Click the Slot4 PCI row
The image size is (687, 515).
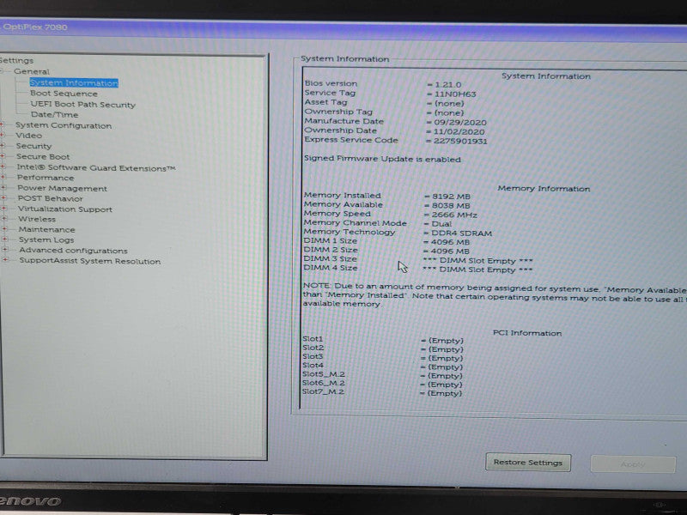382,367
